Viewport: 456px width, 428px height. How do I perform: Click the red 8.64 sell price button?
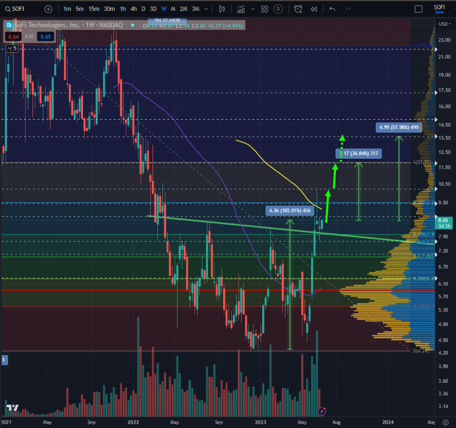coord(14,37)
